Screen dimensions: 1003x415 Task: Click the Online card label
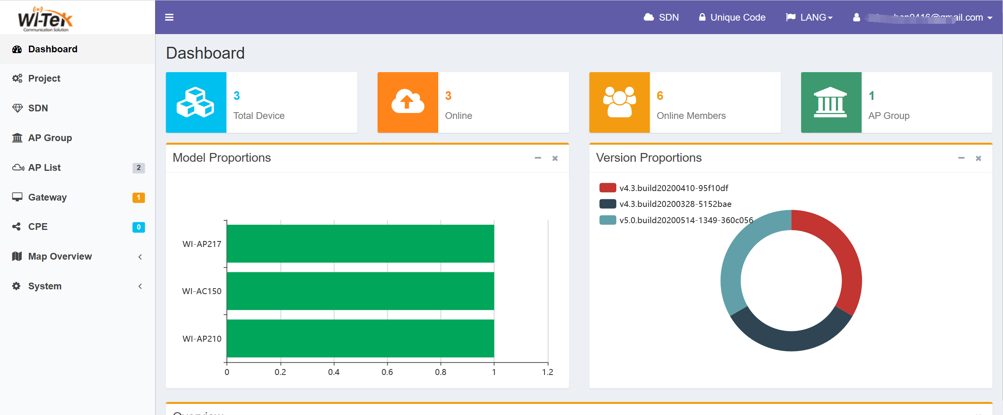tap(458, 116)
